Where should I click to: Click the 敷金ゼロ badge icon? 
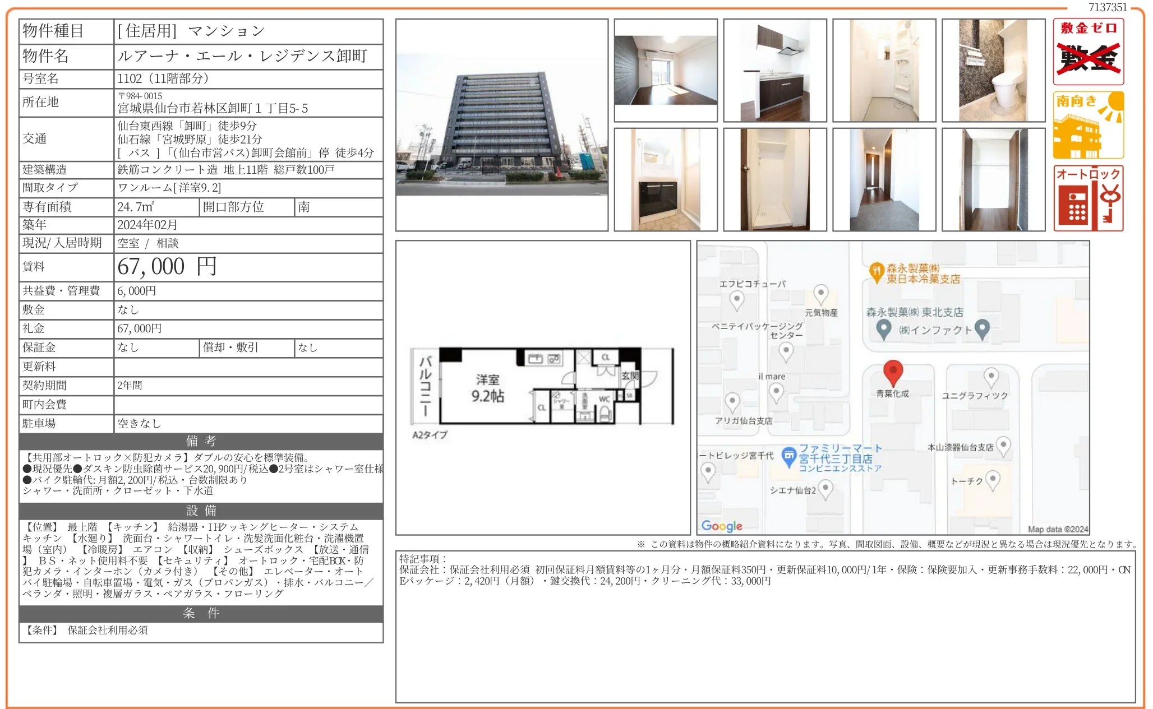coord(1088,52)
